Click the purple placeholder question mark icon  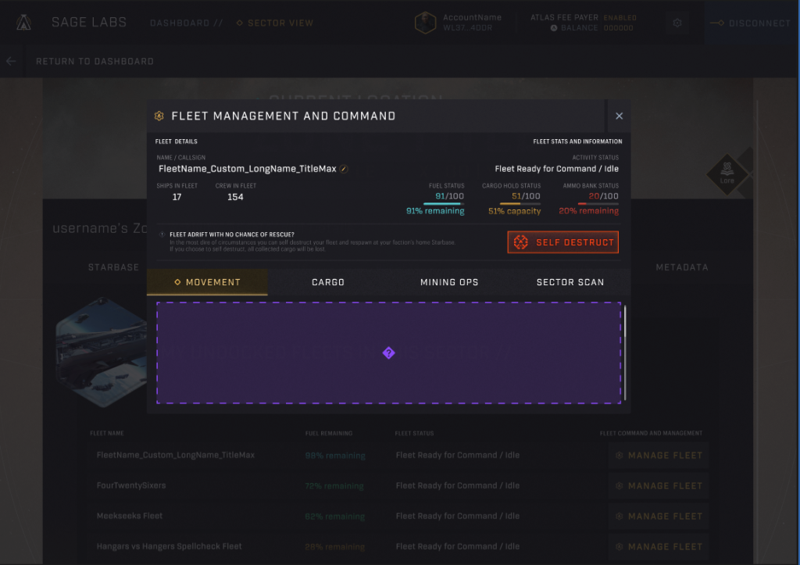click(x=388, y=353)
